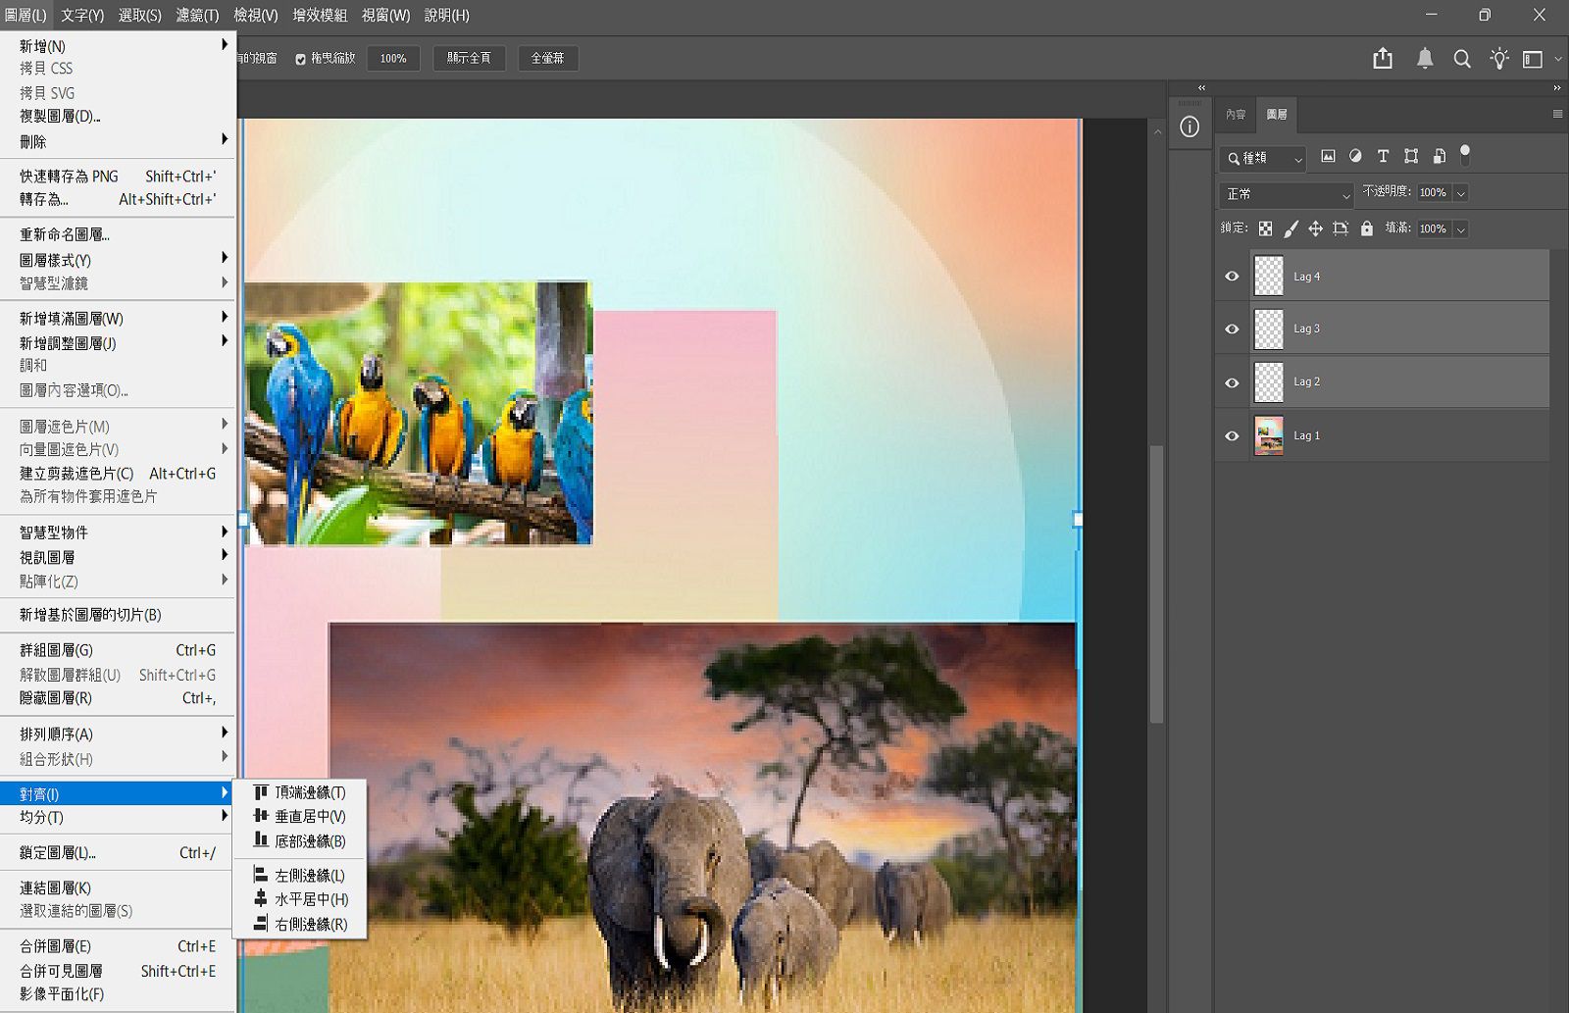Image resolution: width=1569 pixels, height=1013 pixels.
Task: Hide the Lag 4 layer
Action: [x=1232, y=277]
